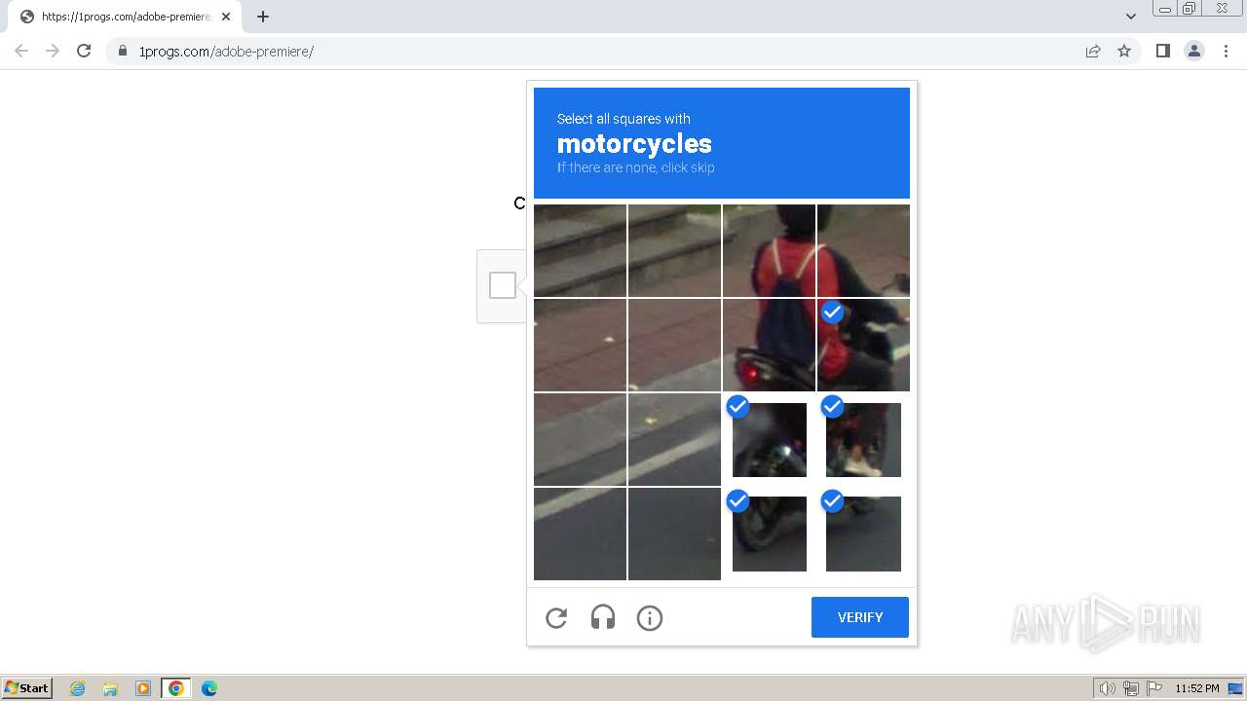Open a new browser tab

(263, 17)
